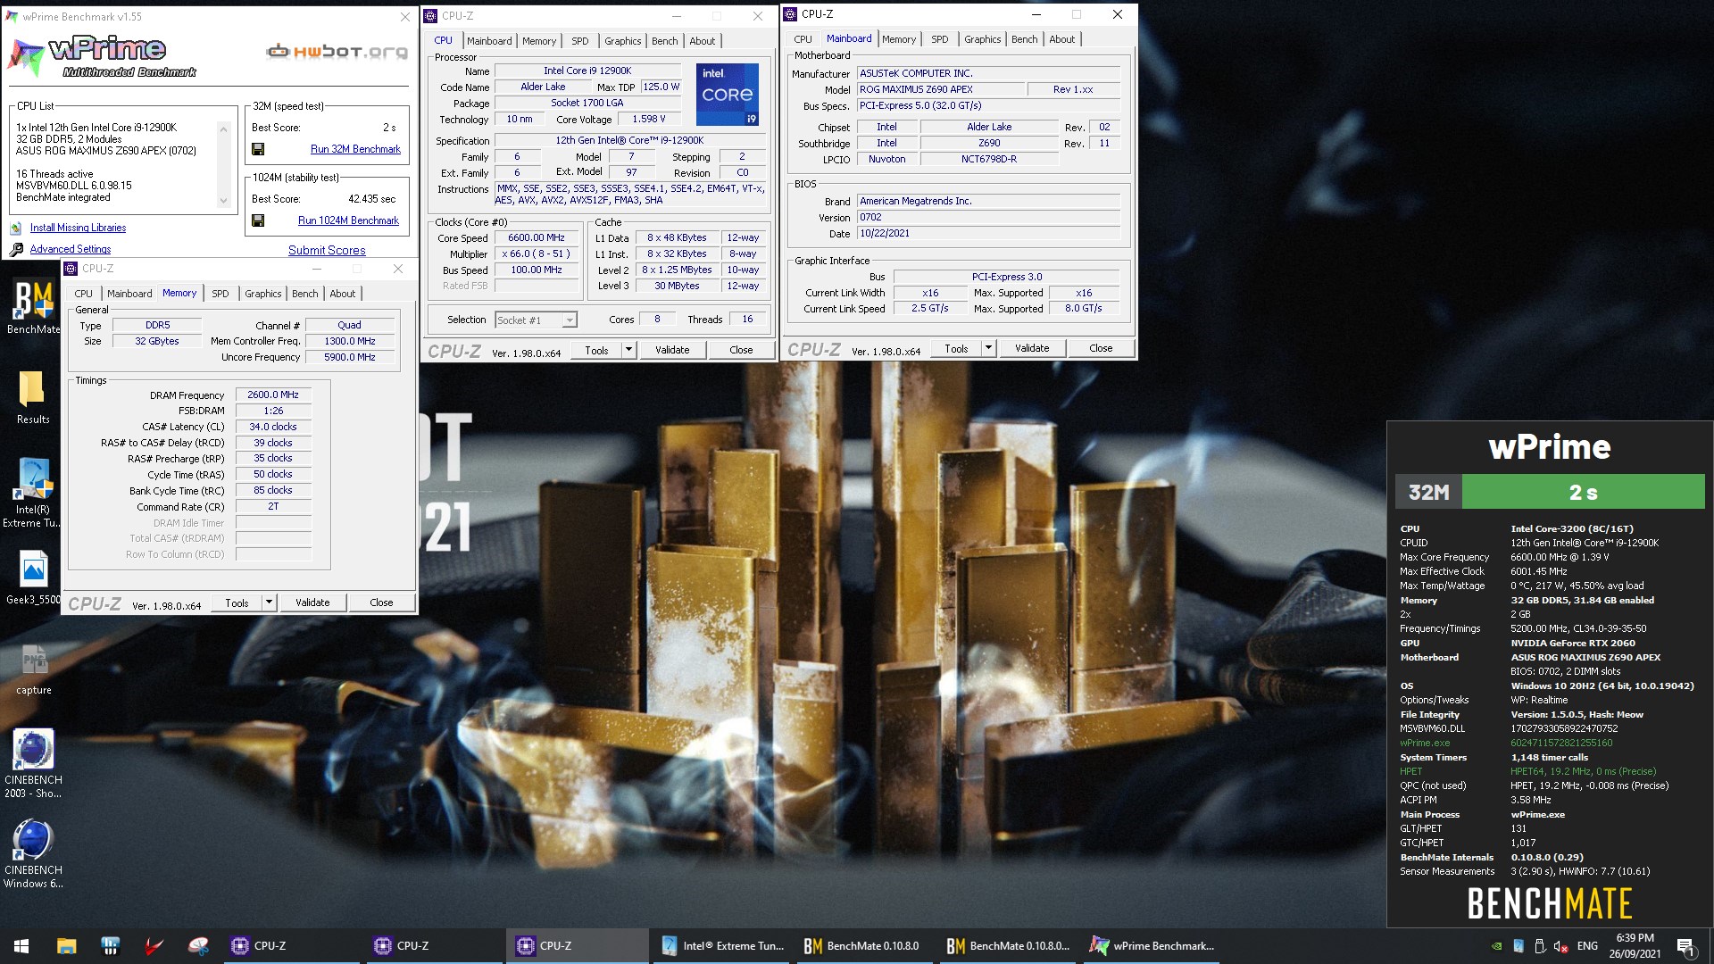
Task: Open the About tab in the CPU-Z Mainboard window
Action: coord(1062,39)
